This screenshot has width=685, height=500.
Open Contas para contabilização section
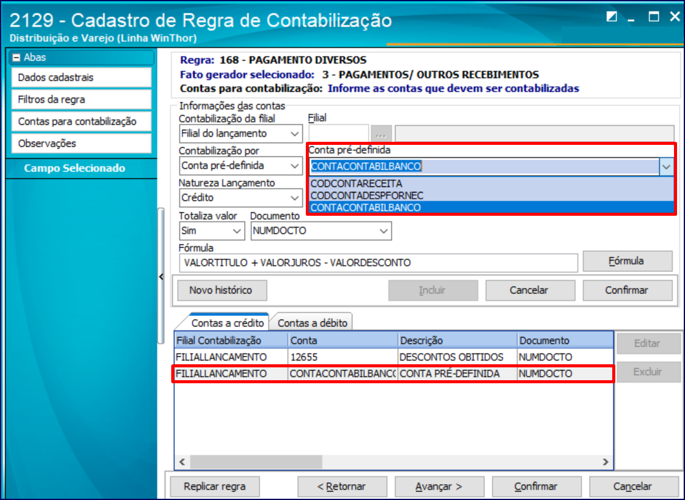[x=81, y=122]
